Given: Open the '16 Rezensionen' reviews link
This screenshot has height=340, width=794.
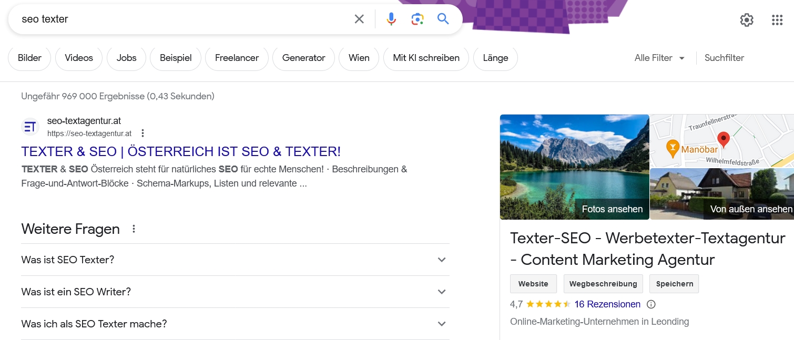Looking at the screenshot, I should tap(607, 304).
